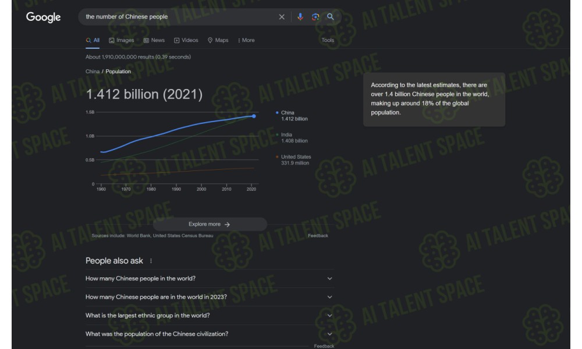The height and width of the screenshot is (349, 582).
Task: Open Google Lens image search icon
Action: [315, 17]
